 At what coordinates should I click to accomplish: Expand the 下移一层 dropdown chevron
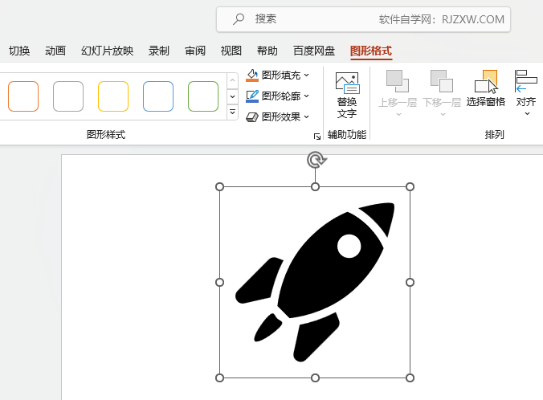click(443, 114)
